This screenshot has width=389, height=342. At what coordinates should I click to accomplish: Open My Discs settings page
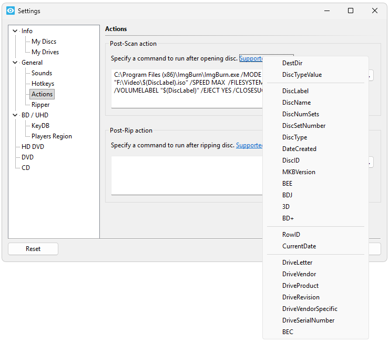click(x=44, y=42)
